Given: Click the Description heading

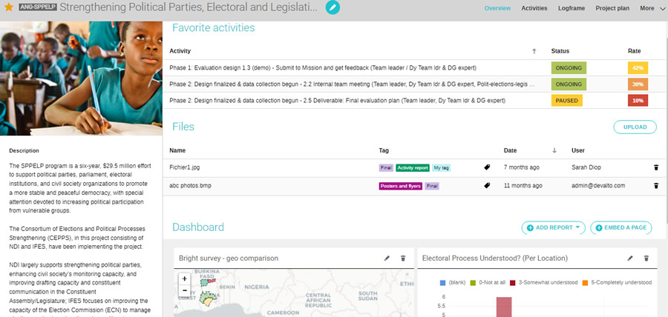Looking at the screenshot, I should (24, 151).
